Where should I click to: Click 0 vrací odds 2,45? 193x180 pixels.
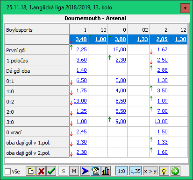pos(82,132)
